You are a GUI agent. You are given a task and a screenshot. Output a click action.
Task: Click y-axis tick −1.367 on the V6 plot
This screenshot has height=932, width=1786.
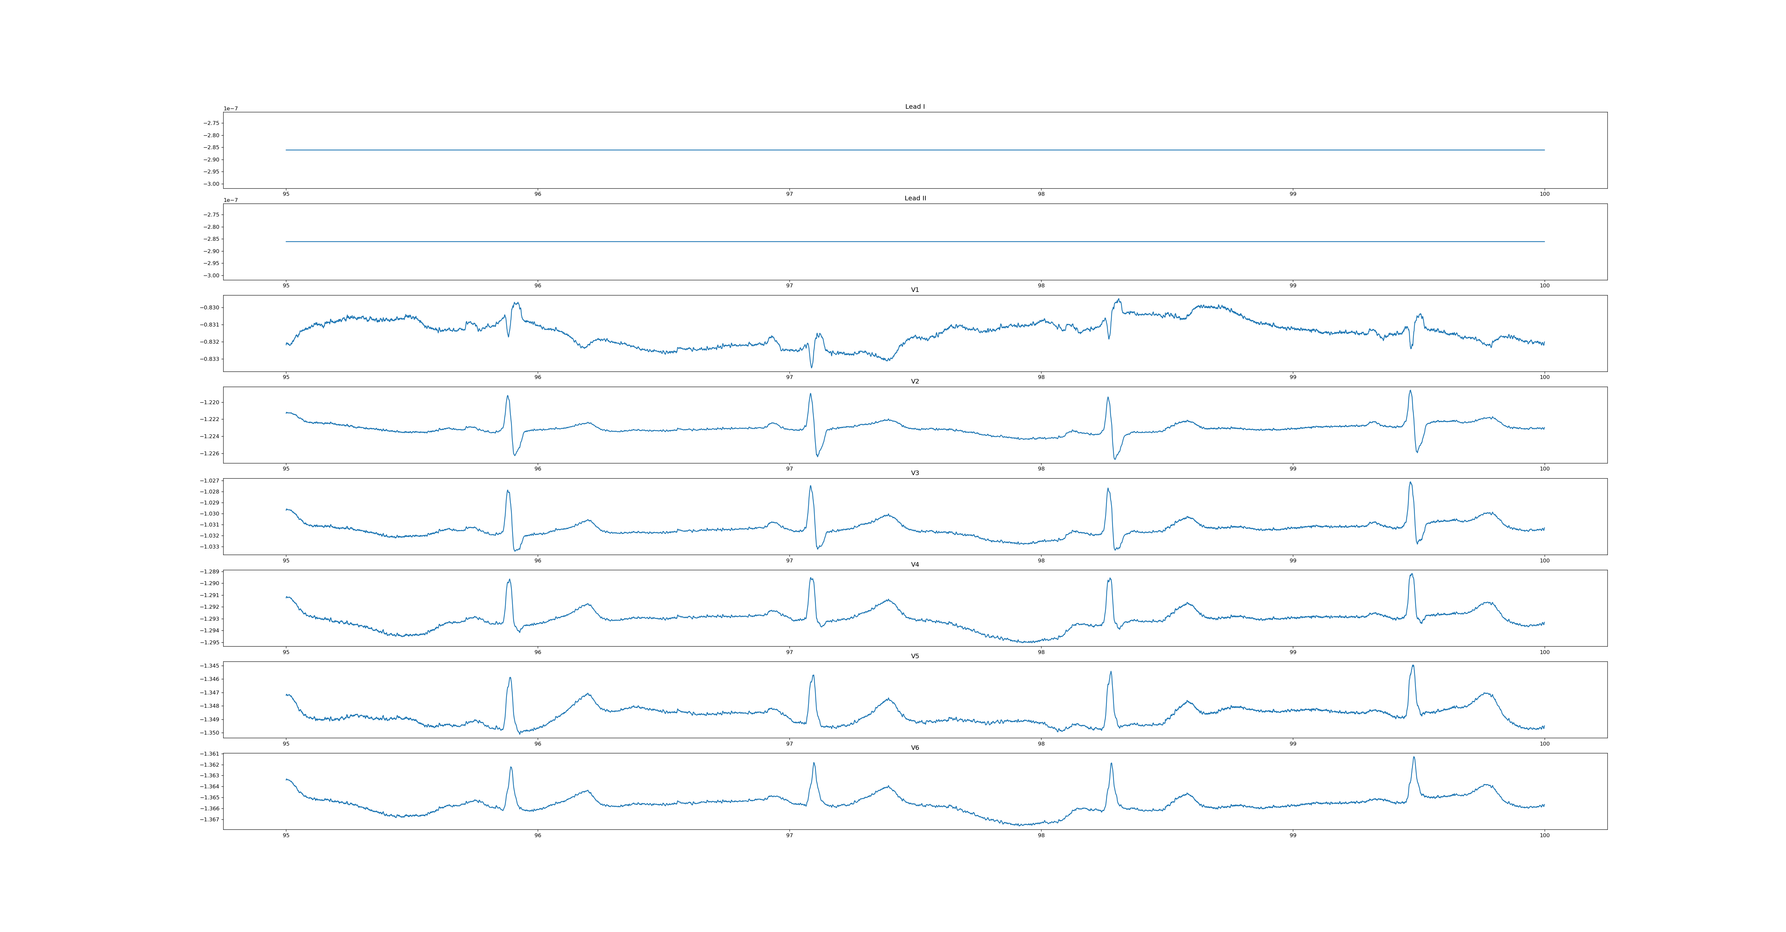210,820
